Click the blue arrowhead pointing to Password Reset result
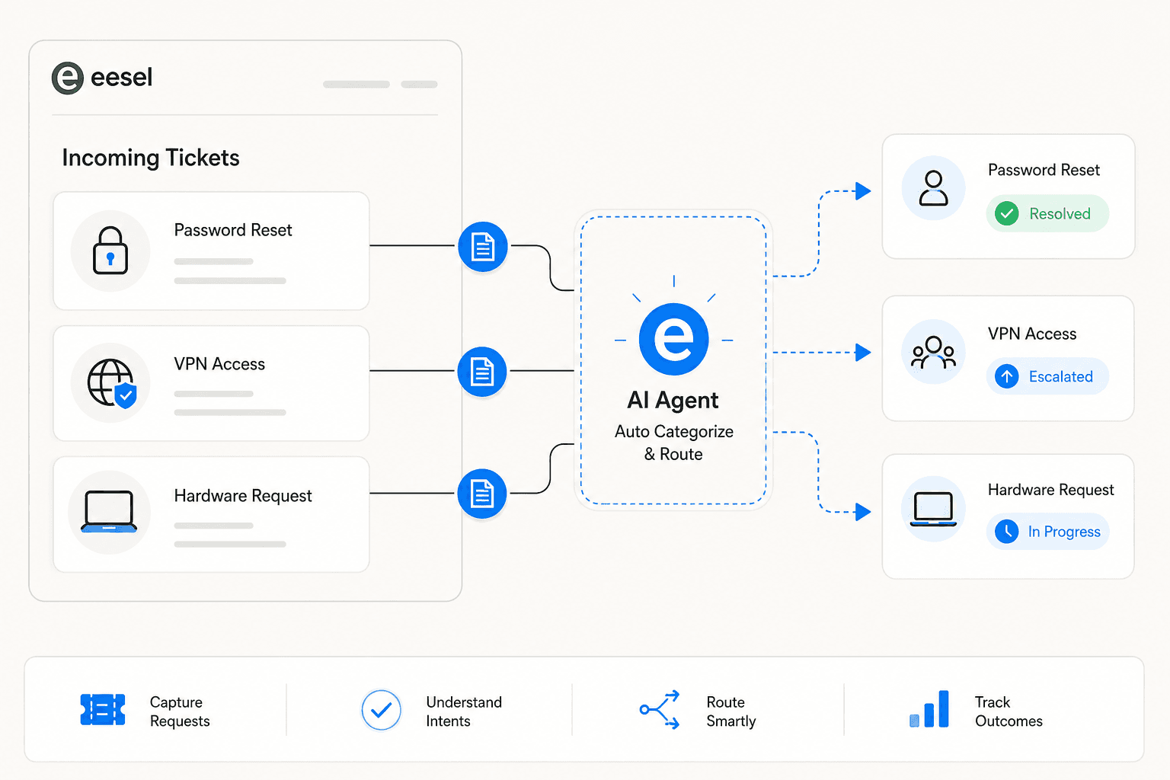Viewport: 1170px width, 780px height. coord(863,191)
